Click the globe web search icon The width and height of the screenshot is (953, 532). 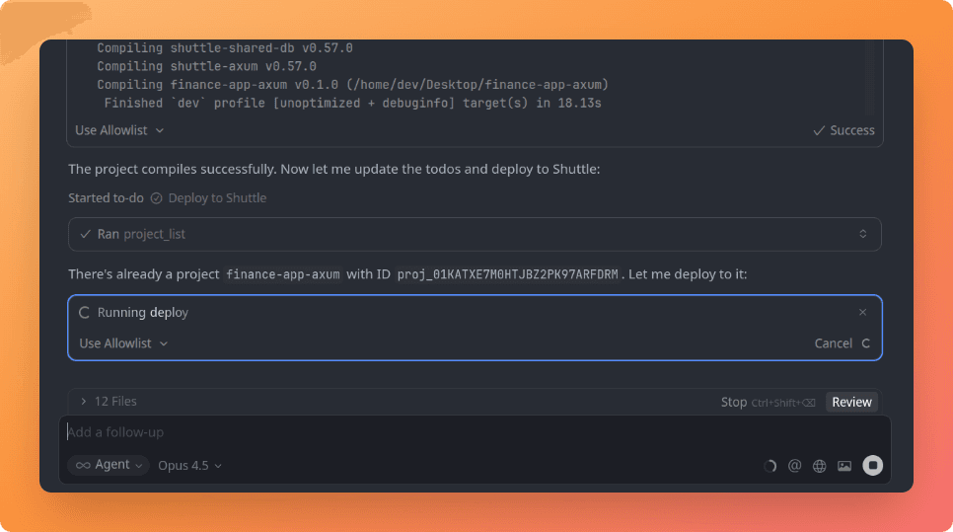point(819,466)
